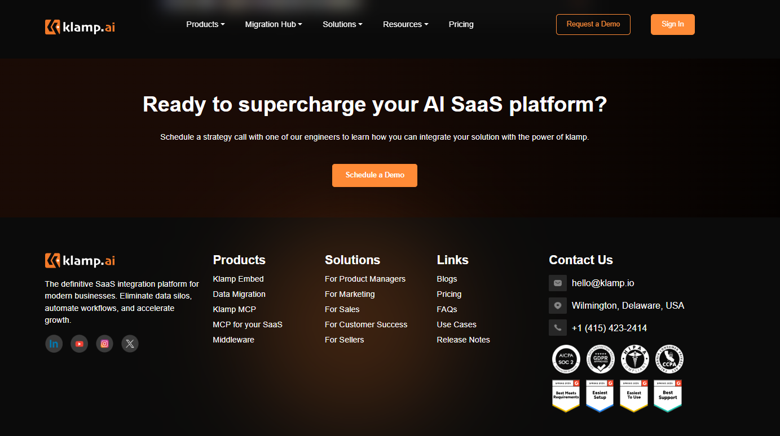Expand the Resources menu
The height and width of the screenshot is (436, 780).
pos(406,24)
